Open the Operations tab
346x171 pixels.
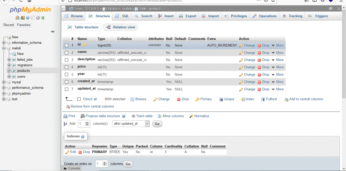coord(264,16)
